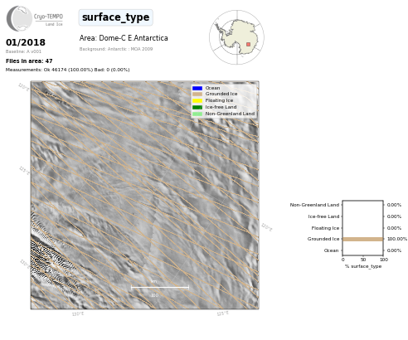408x340 pixels.
Task: Click the 100 km scale bar
Action: click(160, 288)
